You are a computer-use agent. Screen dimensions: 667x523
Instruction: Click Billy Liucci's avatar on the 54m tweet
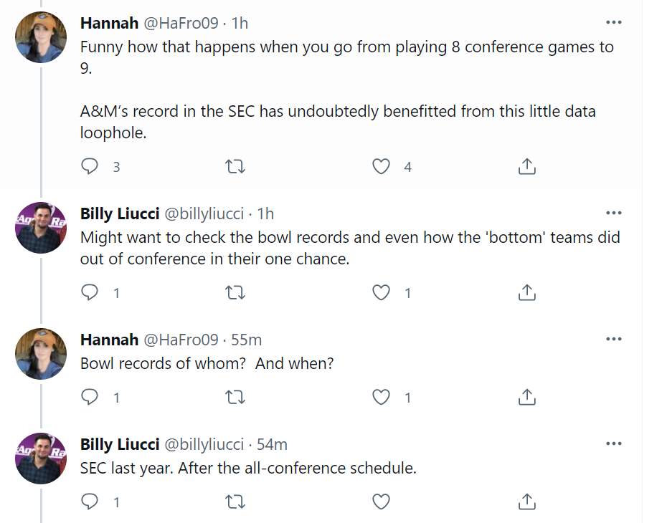[42, 457]
